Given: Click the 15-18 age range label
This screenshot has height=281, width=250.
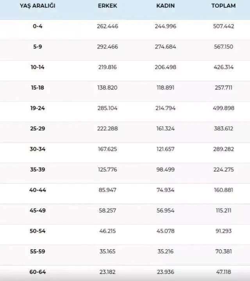Looking at the screenshot, I should click(38, 87).
